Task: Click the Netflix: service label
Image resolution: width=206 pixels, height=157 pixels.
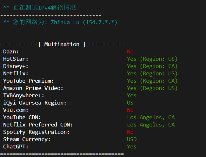Action: click(16, 73)
